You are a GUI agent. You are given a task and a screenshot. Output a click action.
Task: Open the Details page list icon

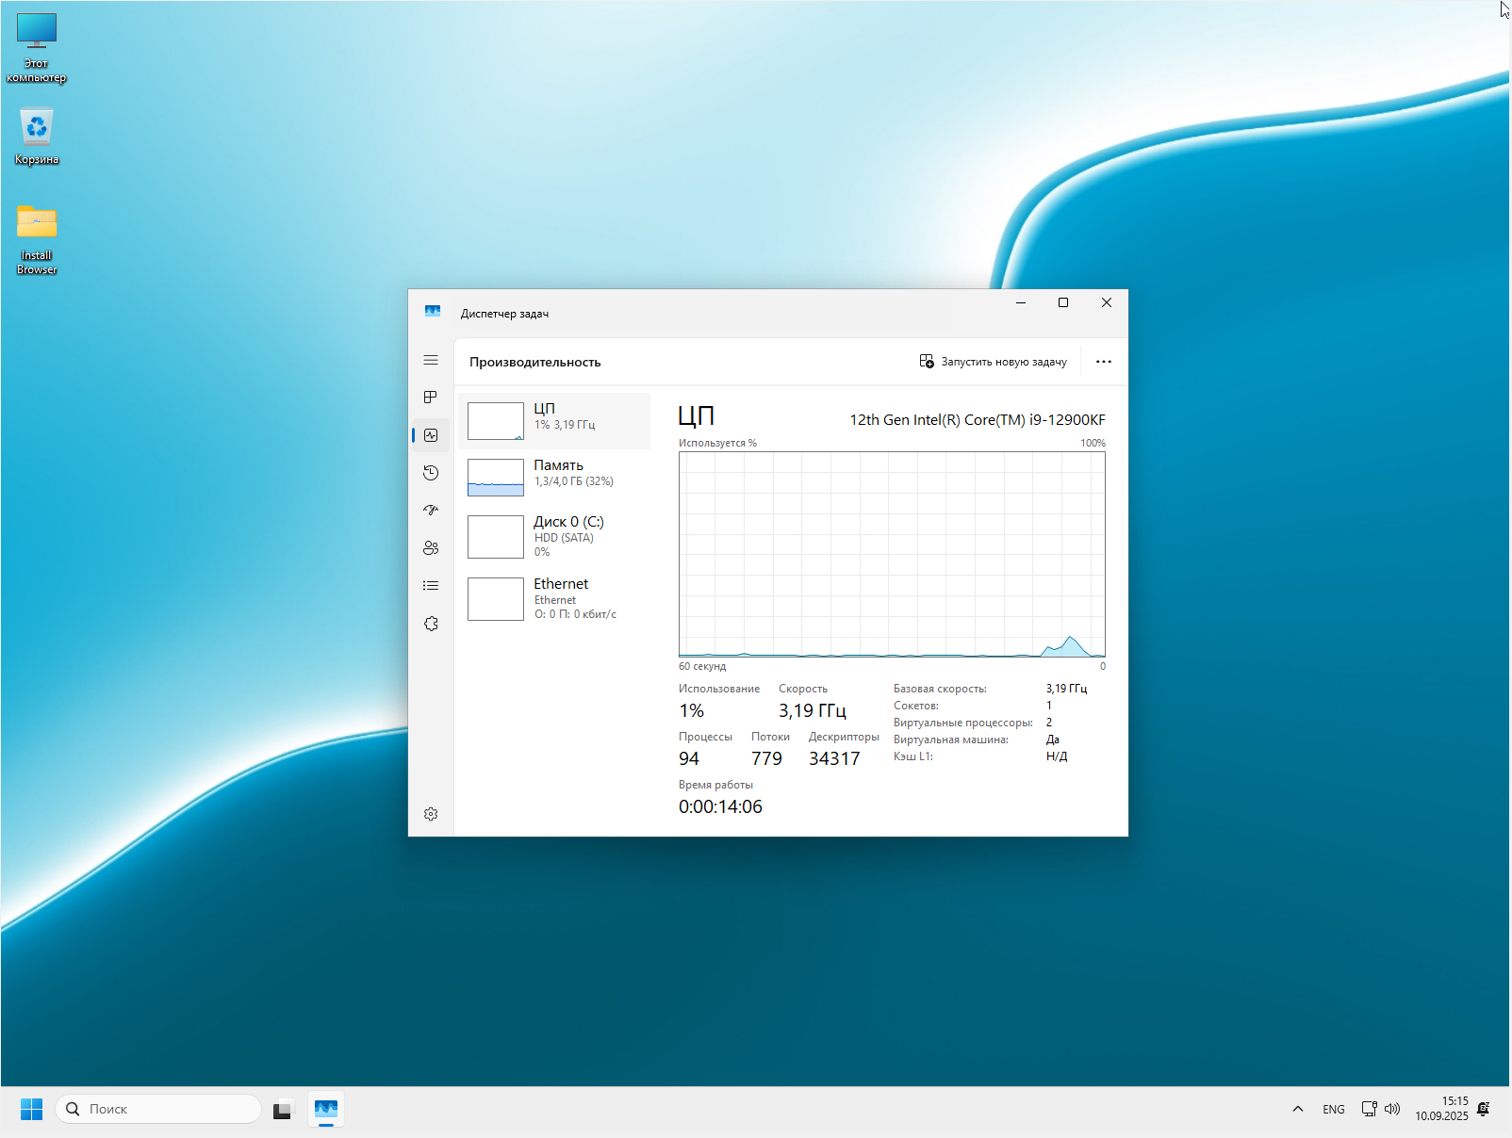pyautogui.click(x=431, y=586)
